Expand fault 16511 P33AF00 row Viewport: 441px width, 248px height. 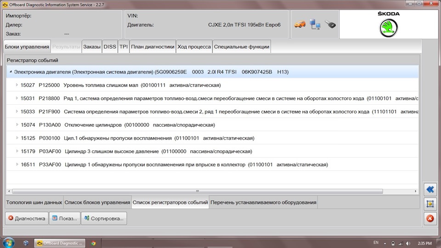[x=17, y=164]
